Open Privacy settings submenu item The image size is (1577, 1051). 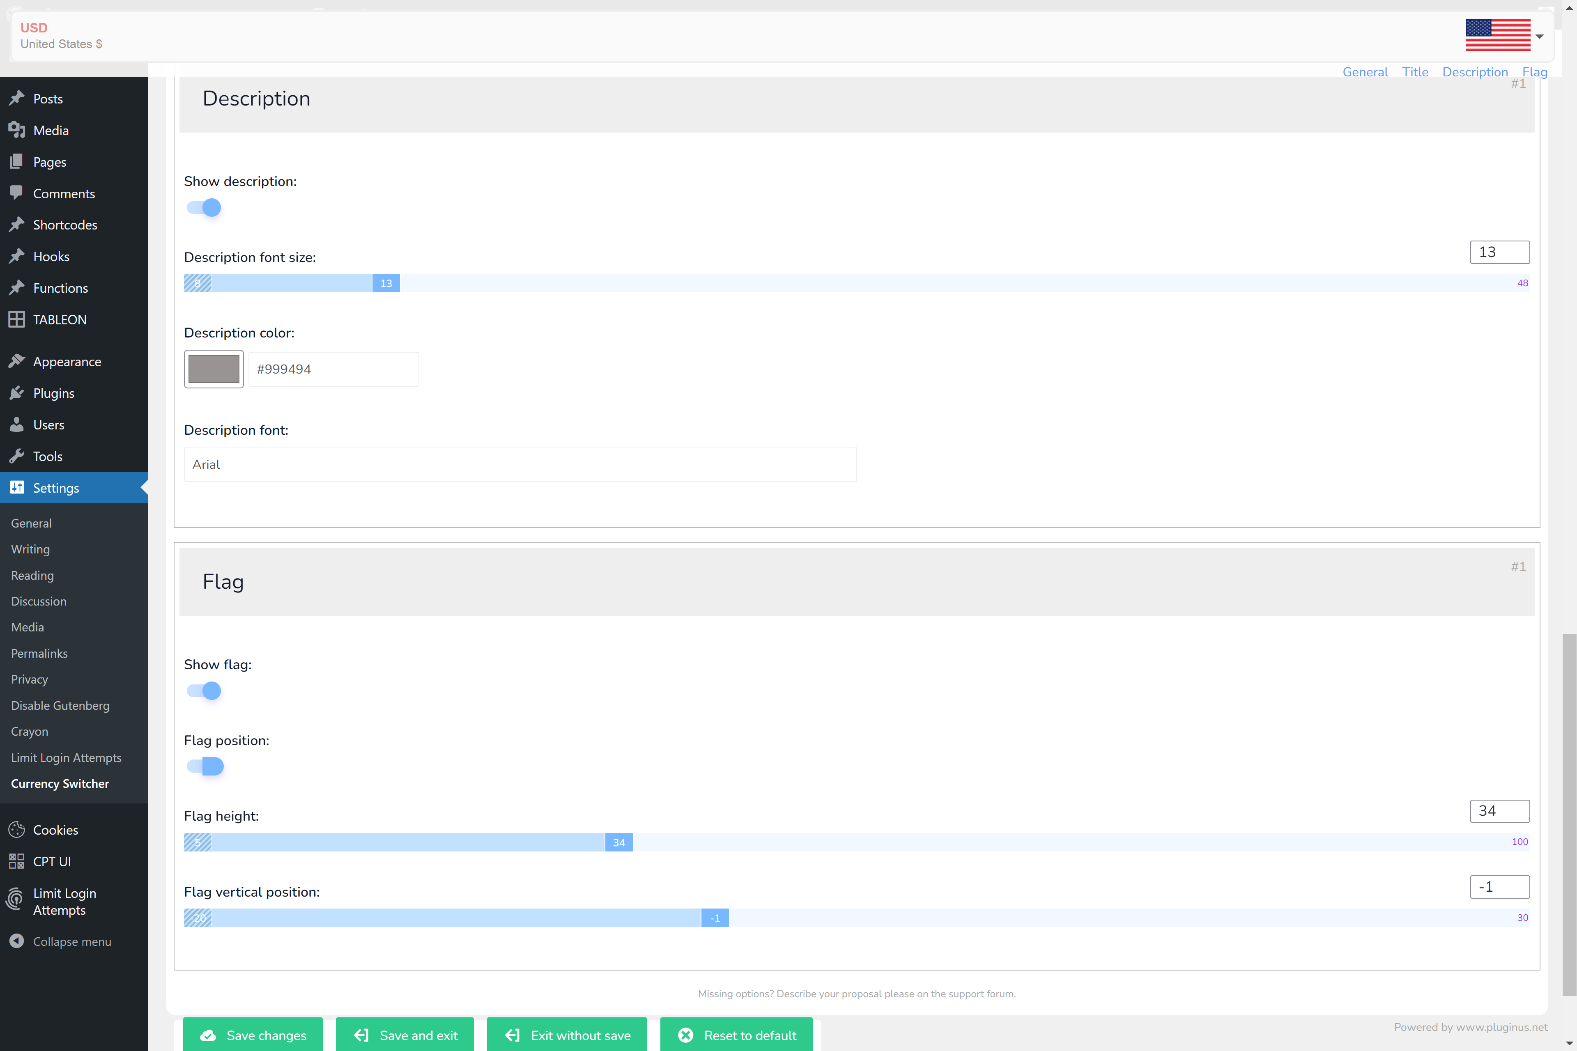[30, 679]
